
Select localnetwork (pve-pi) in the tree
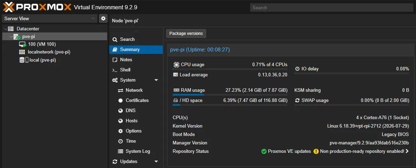(54, 52)
